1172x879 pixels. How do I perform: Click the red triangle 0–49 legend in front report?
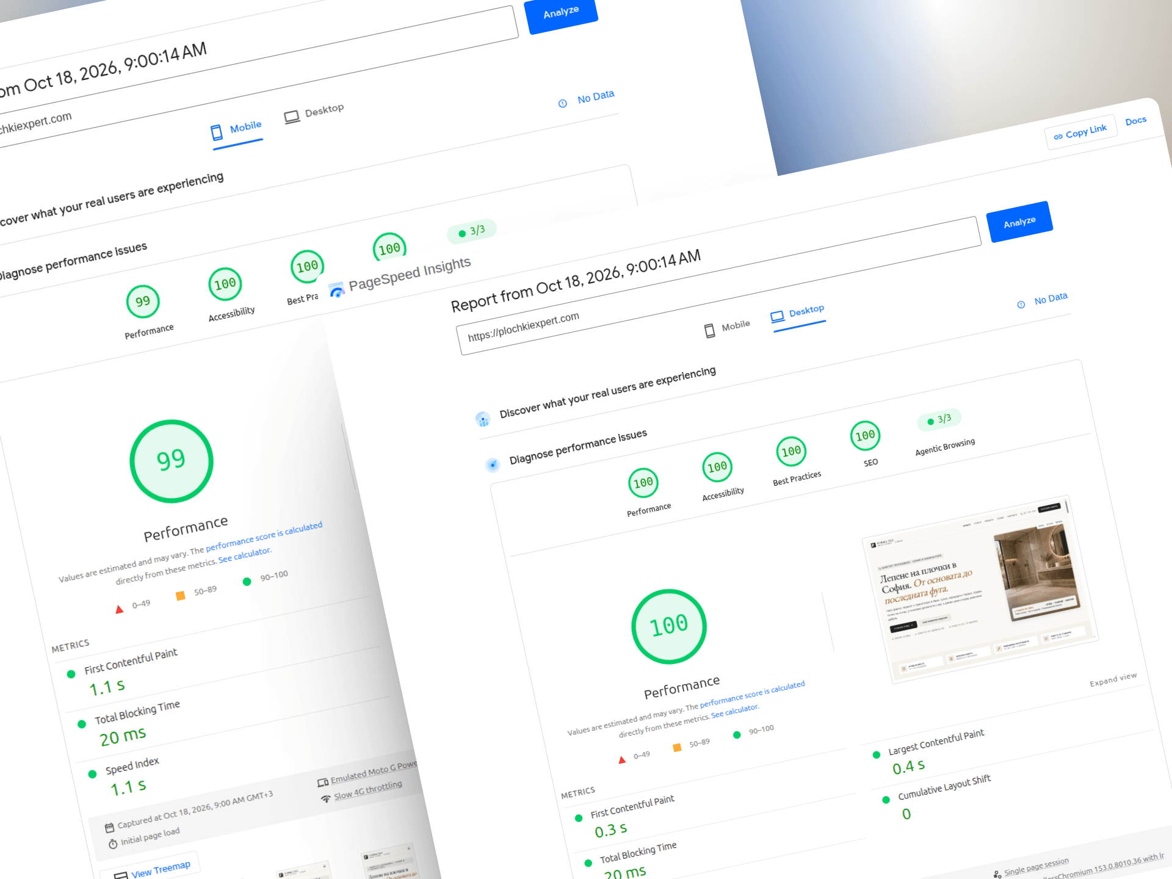click(622, 760)
